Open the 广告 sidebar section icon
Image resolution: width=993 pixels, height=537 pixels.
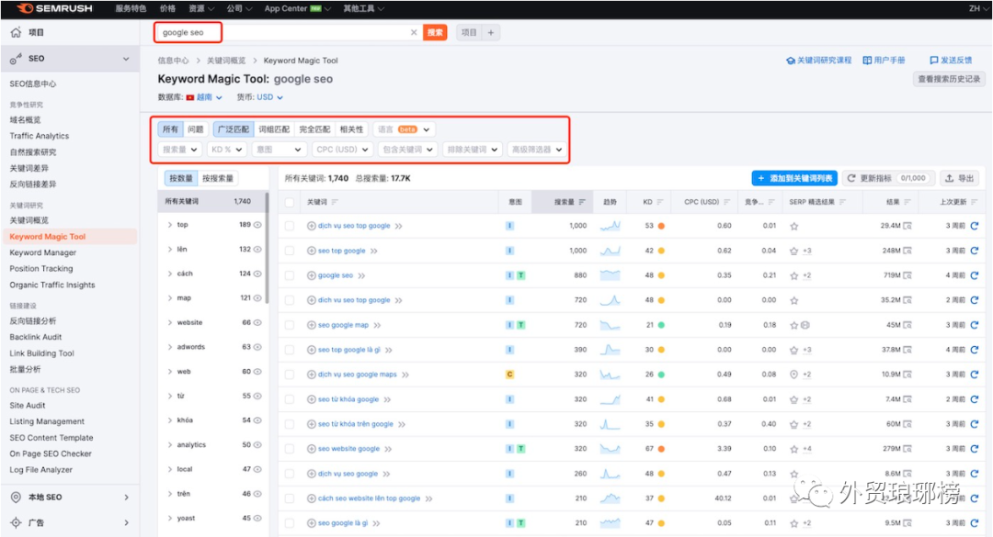point(17,522)
